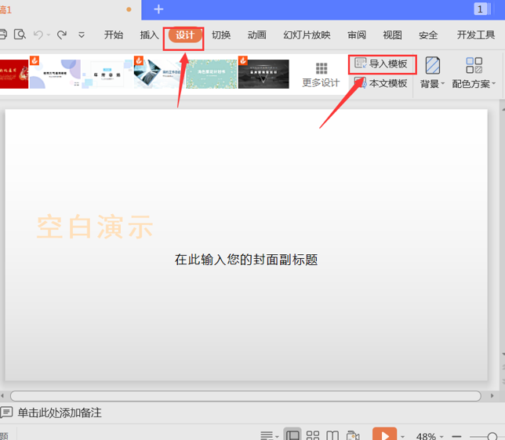This screenshot has height=440, width=505.
Task: Apply the light blue squares design template
Action: point(107,74)
